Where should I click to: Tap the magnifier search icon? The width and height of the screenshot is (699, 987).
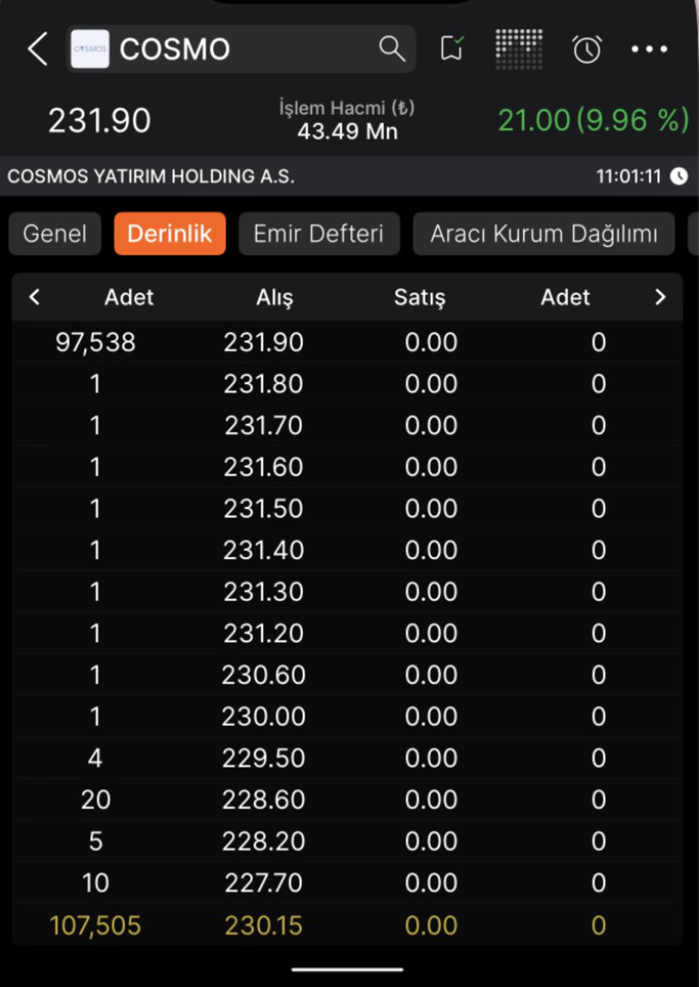click(x=392, y=49)
